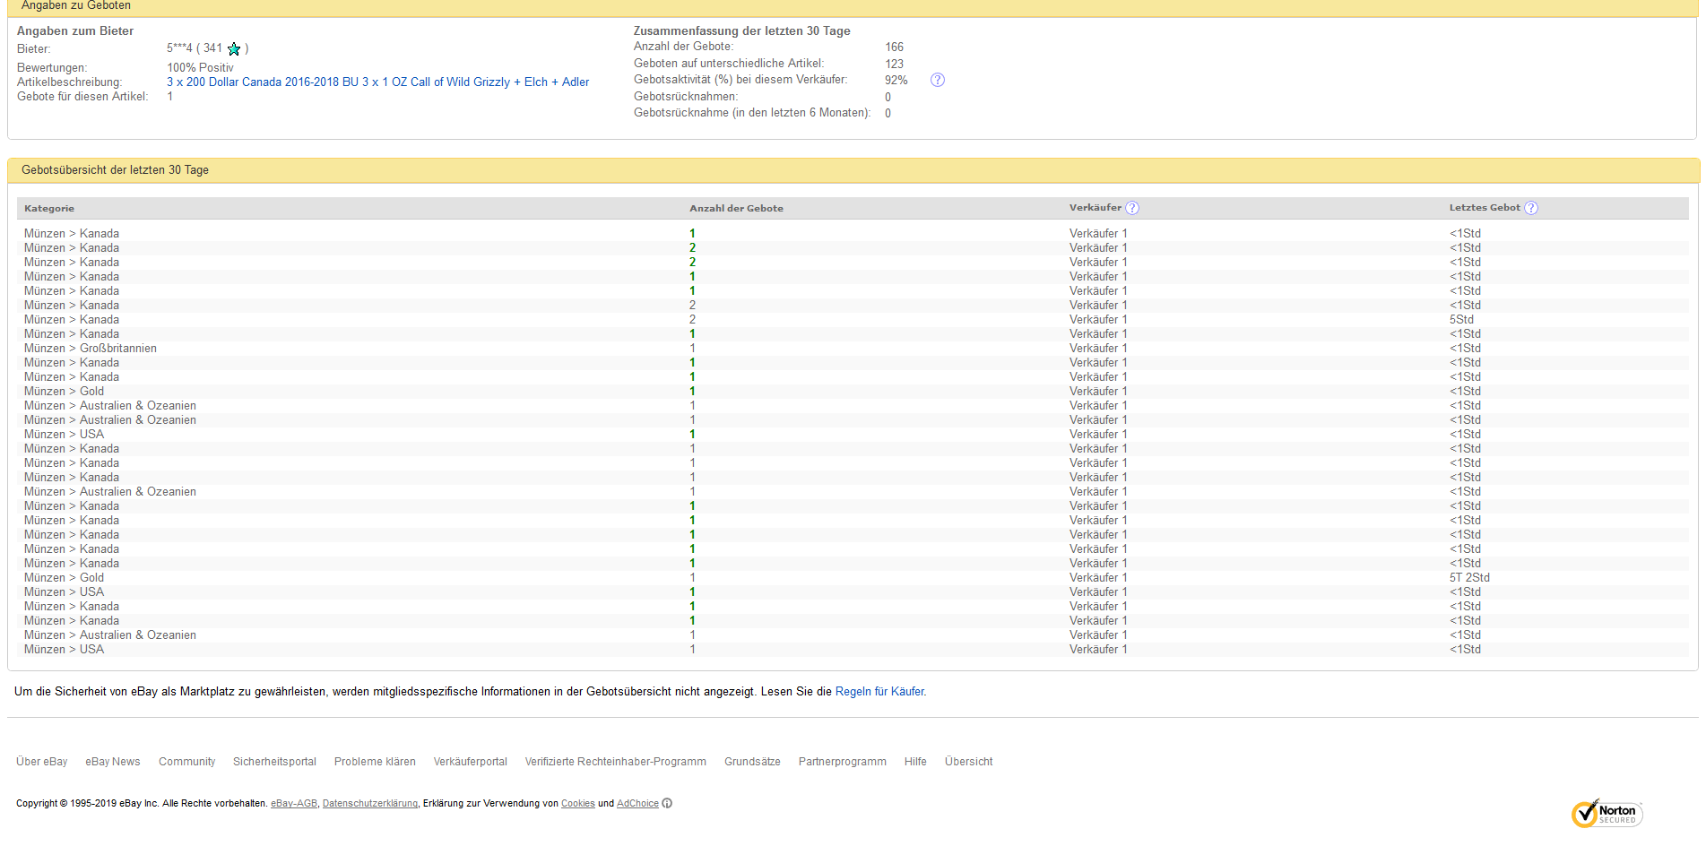Click the bidder feedback star icon
Viewport: 1706px width, 846px height.
pos(234,49)
